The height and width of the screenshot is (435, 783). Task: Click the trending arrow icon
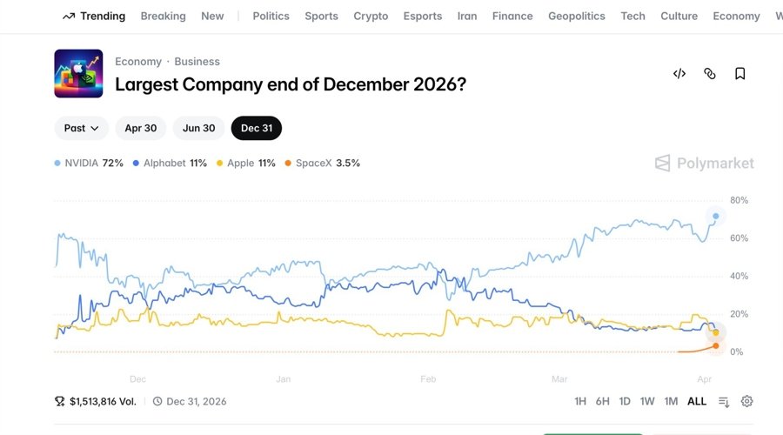pos(69,16)
